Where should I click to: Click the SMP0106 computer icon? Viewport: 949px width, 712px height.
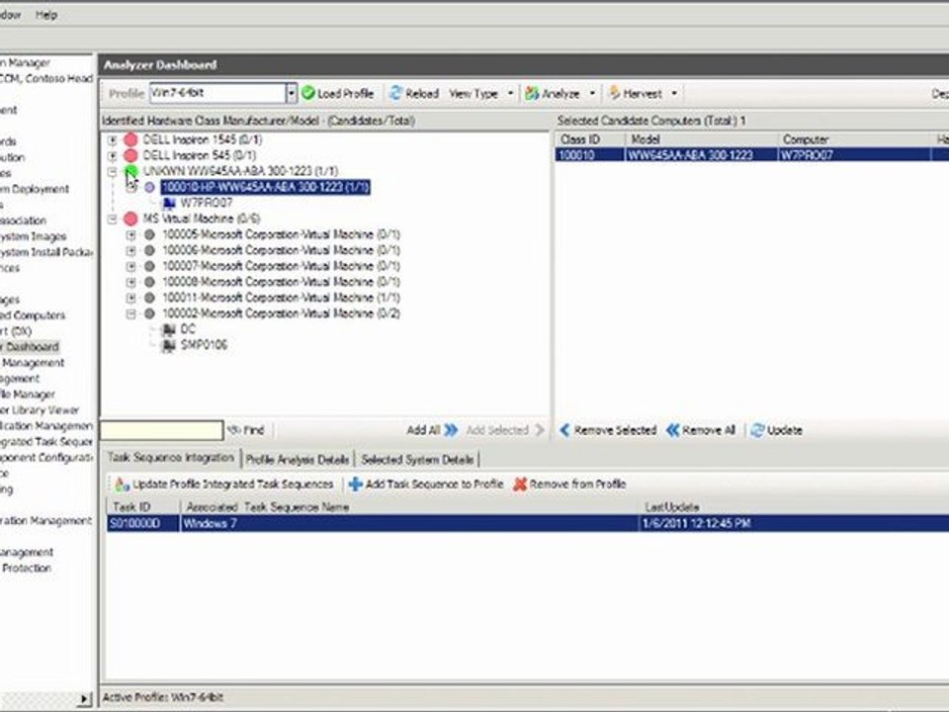coord(169,345)
